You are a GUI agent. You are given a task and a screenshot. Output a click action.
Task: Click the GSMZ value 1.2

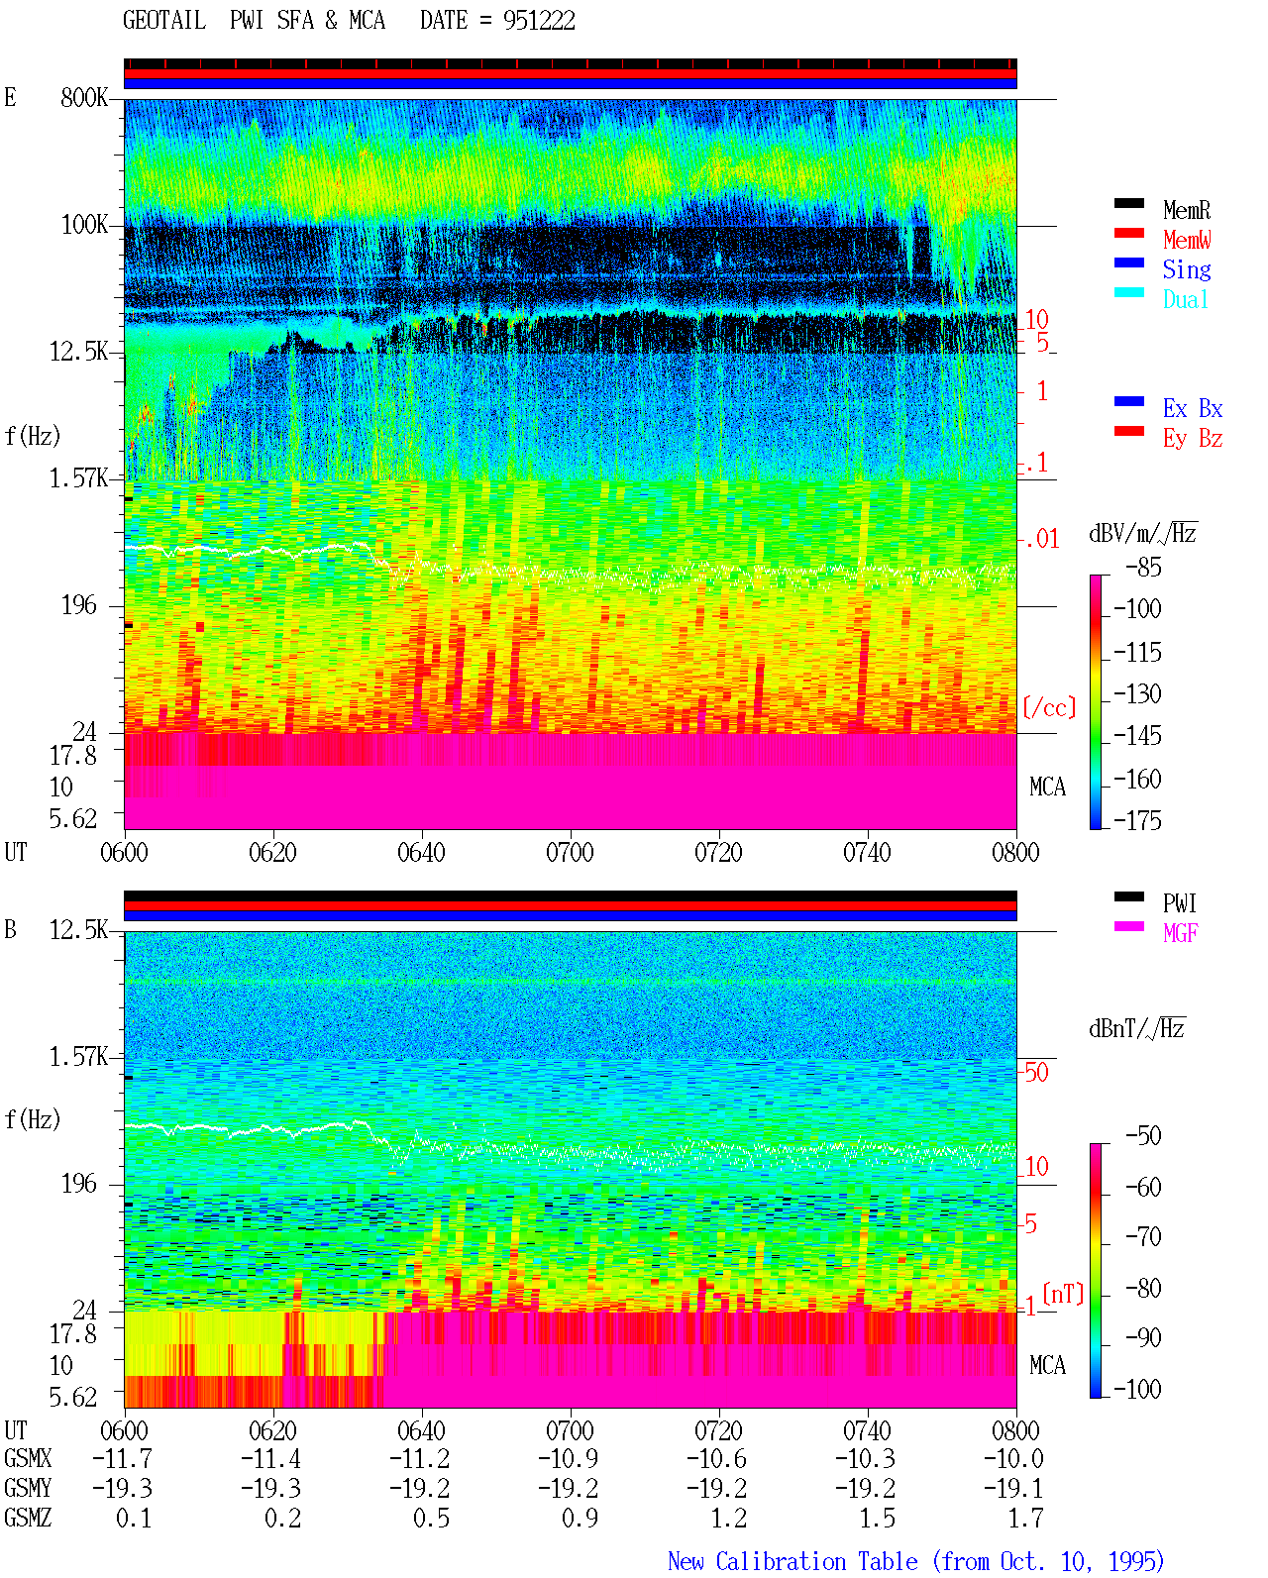(729, 1518)
